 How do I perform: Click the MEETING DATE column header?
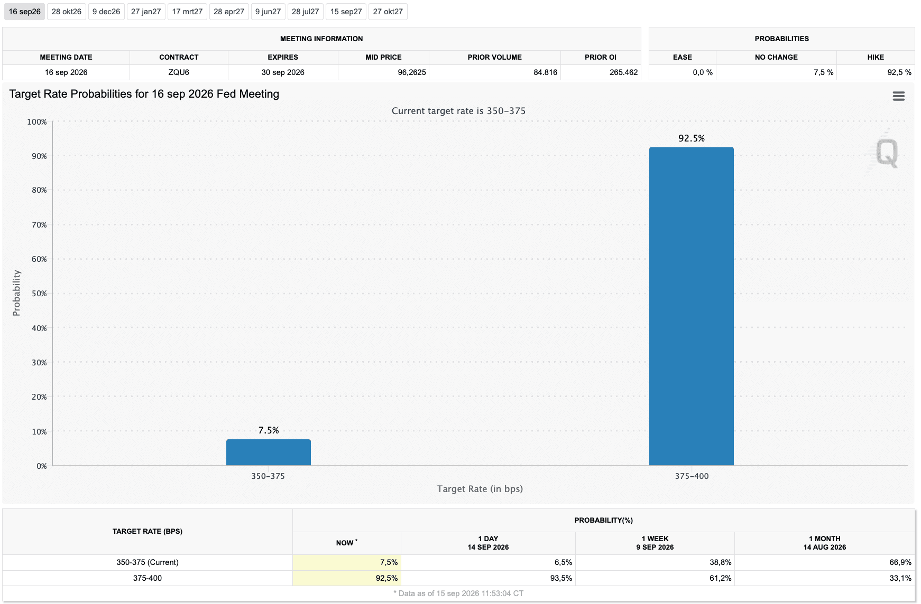[x=66, y=57]
